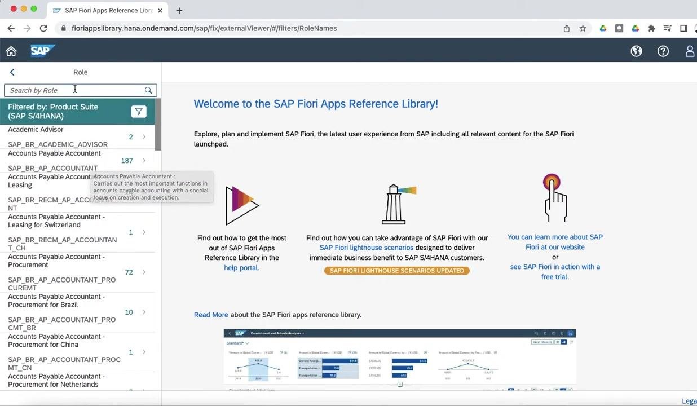
Task: Click the role list vertical scrollbar
Action: point(158,125)
